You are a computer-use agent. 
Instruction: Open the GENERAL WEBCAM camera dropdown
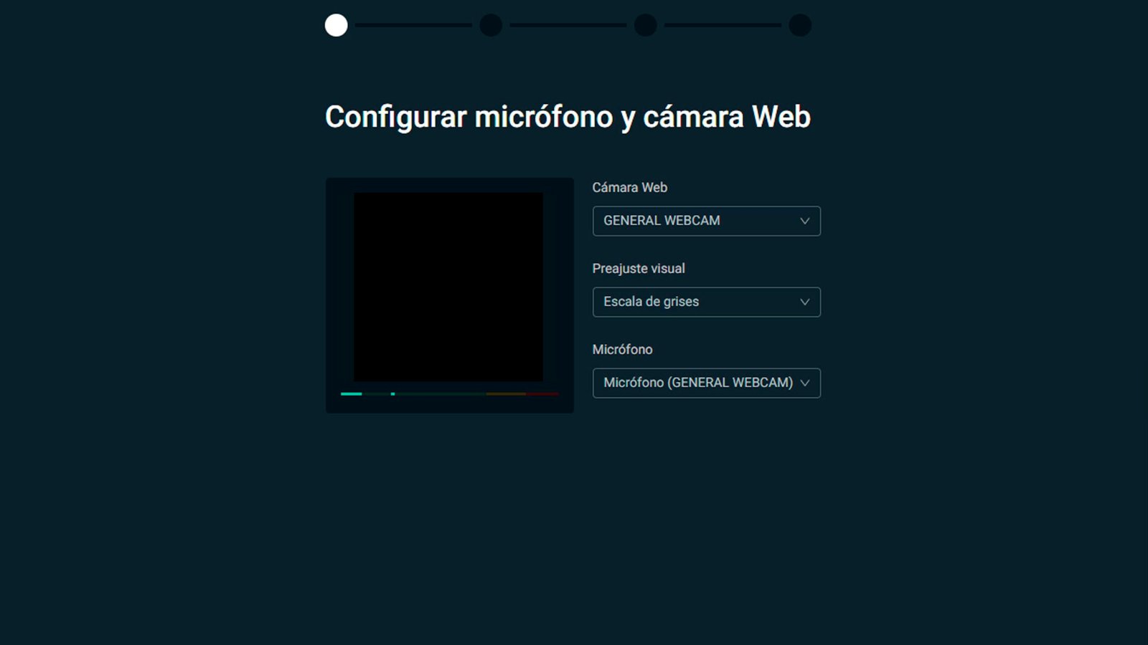696,221
